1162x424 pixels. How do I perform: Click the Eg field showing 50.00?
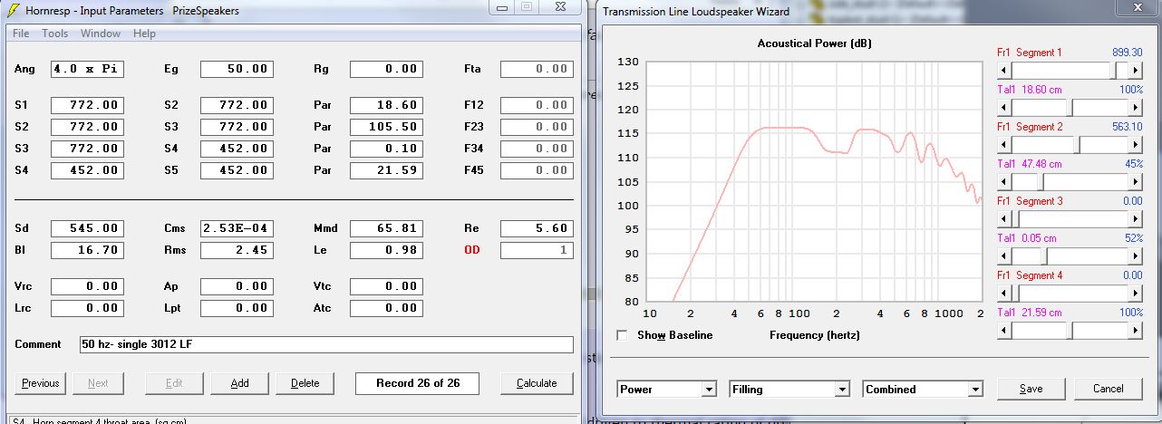(x=237, y=69)
